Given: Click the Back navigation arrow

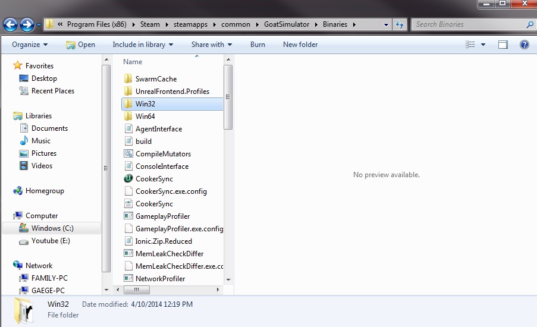Looking at the screenshot, I should 10,24.
